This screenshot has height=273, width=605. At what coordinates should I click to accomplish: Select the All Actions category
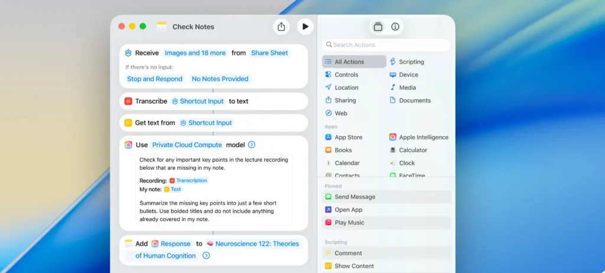coord(354,61)
